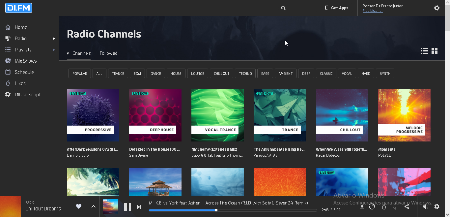The height and width of the screenshot is (217, 450).
Task: Filter channels by VOCAL
Action: (347, 74)
